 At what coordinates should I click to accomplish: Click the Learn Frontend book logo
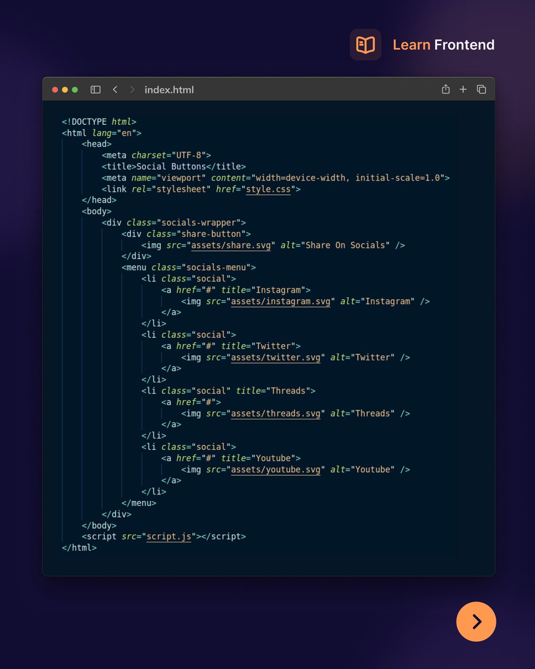point(365,44)
